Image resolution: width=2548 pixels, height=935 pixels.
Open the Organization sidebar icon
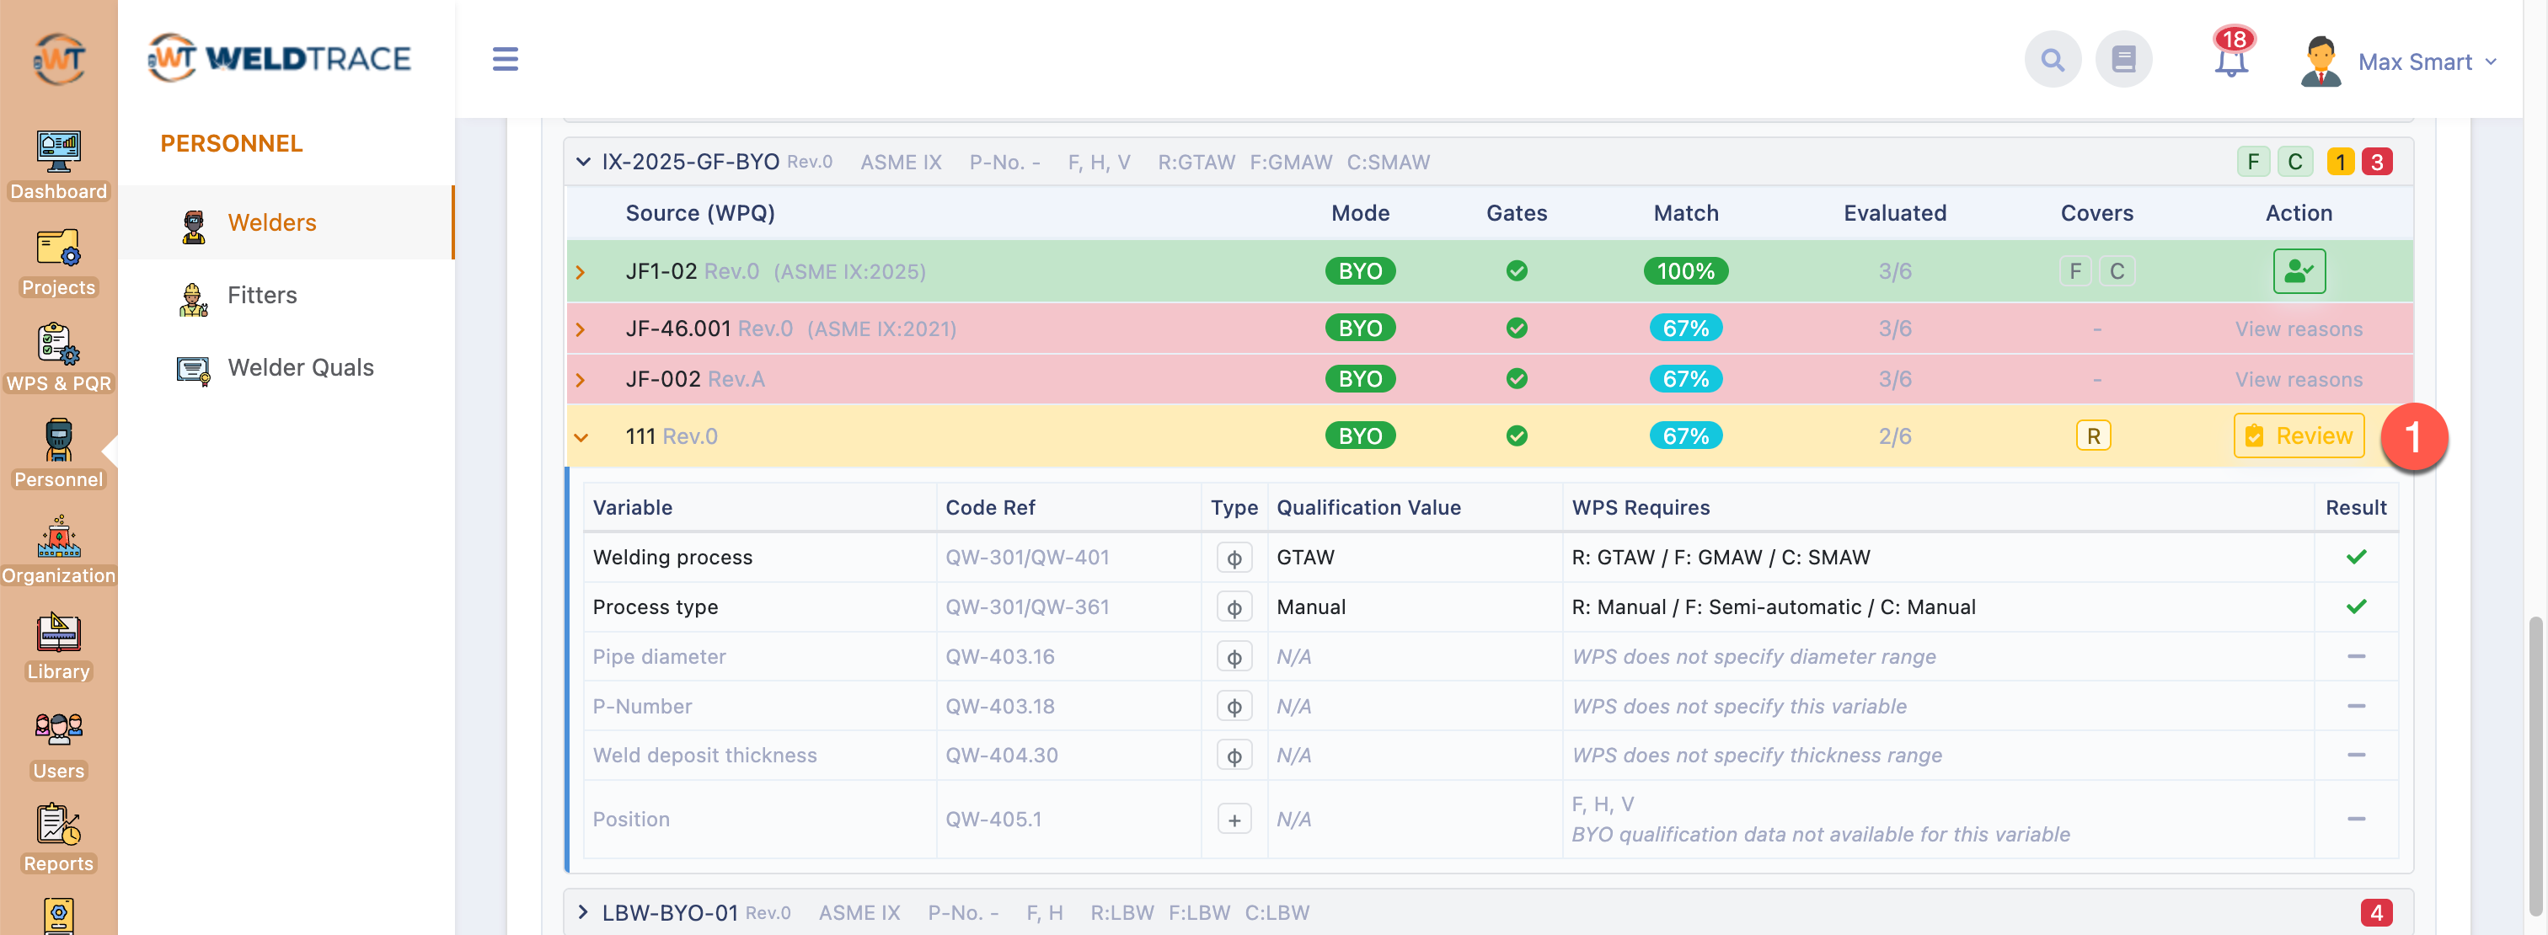click(58, 549)
